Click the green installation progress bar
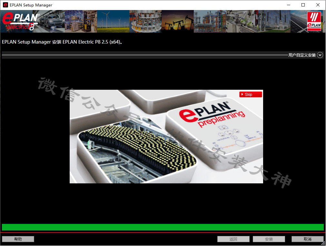Viewport: 326px width, 246px height. tap(163, 227)
